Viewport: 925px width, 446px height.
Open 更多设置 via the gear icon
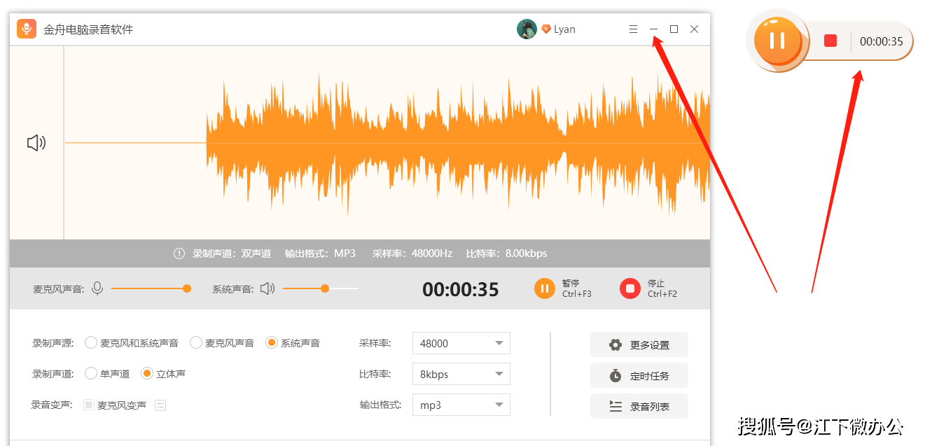coord(615,344)
